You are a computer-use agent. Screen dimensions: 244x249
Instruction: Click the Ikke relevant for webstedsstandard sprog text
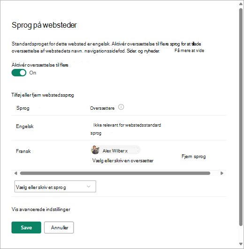pos(125,129)
